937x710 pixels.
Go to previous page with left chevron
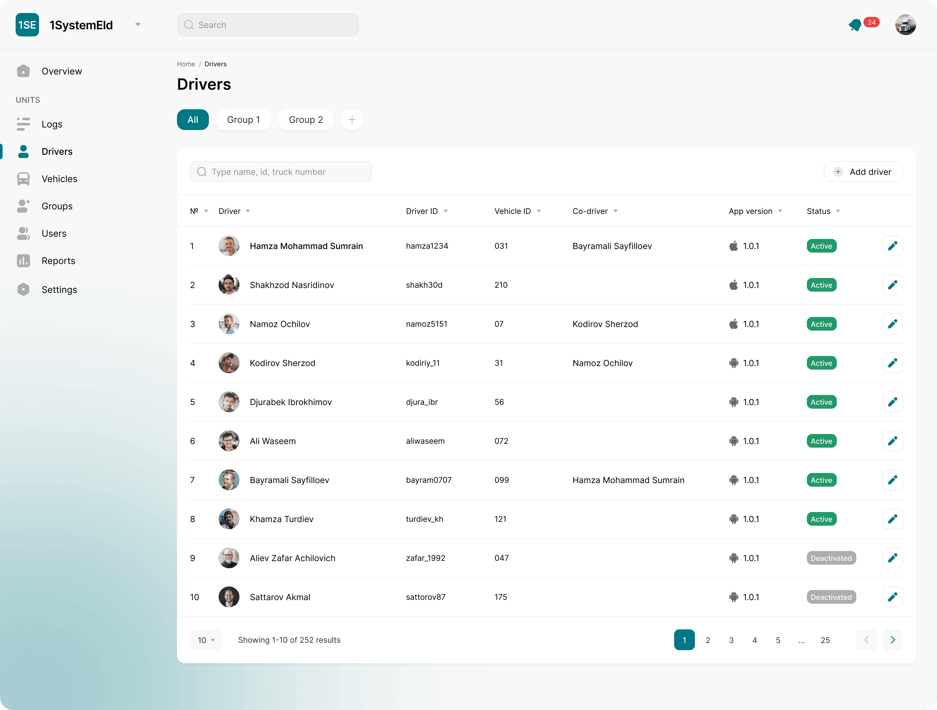pos(867,640)
